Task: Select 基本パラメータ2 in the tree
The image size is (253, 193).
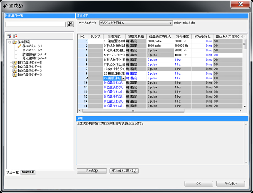Action: (32, 50)
